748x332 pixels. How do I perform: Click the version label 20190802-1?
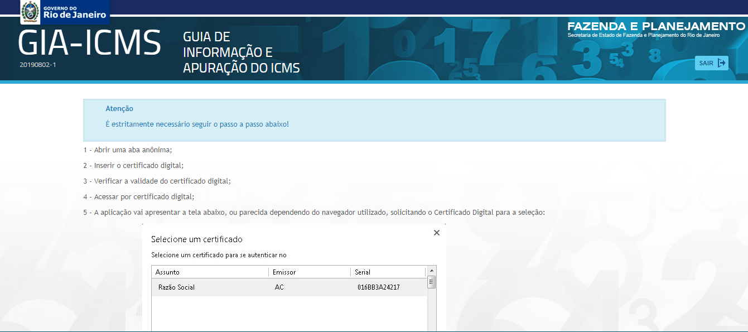pos(38,65)
